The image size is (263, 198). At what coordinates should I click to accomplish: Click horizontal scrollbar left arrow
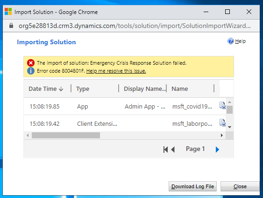[28, 135]
